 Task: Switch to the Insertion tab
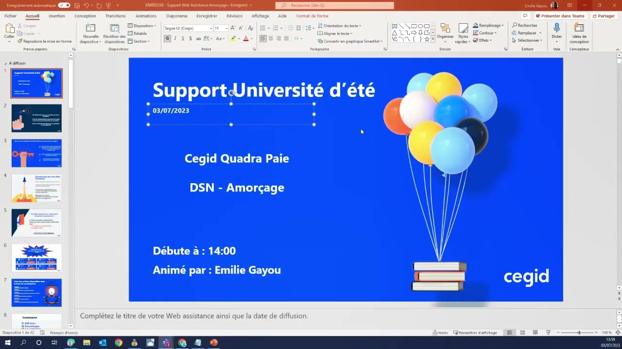click(x=56, y=16)
